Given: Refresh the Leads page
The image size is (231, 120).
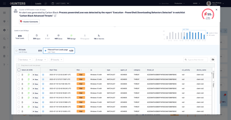Looking at the screenshot, I should pos(46,3).
